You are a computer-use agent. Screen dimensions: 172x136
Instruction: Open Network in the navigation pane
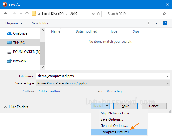(19, 61)
